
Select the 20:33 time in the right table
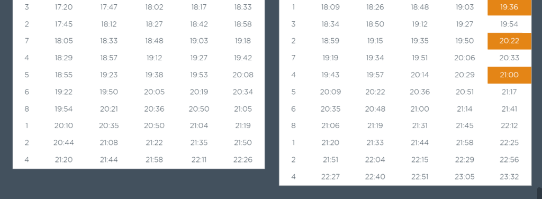click(509, 58)
